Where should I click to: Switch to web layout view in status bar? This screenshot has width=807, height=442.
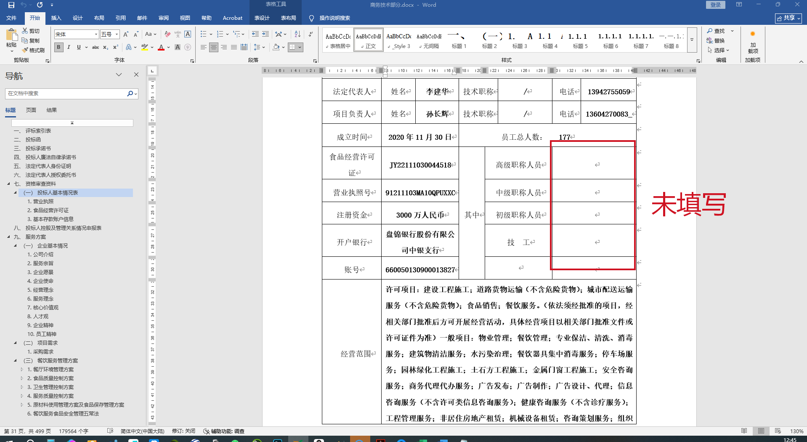[x=778, y=431]
